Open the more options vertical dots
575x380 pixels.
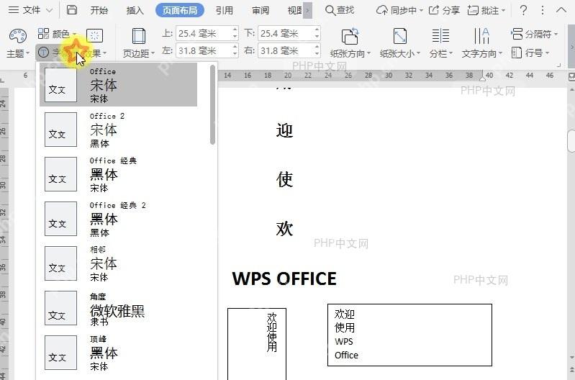click(x=543, y=10)
